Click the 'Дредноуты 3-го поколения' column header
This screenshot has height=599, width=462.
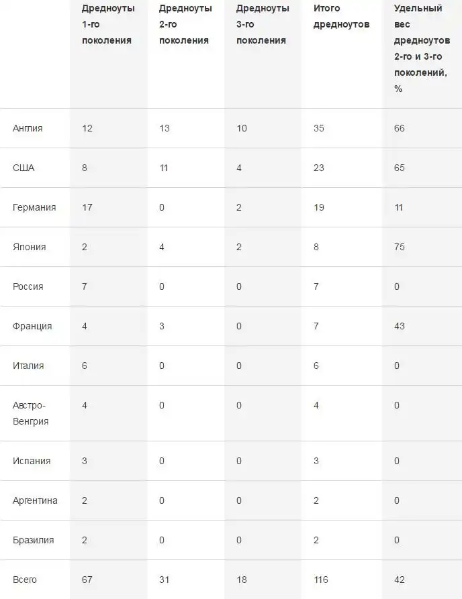coord(263,25)
